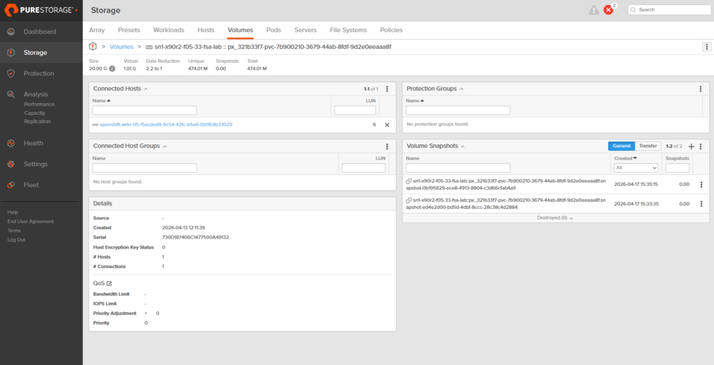Add a new volume snapshot with plus icon
This screenshot has height=365, width=714.
tap(691, 146)
